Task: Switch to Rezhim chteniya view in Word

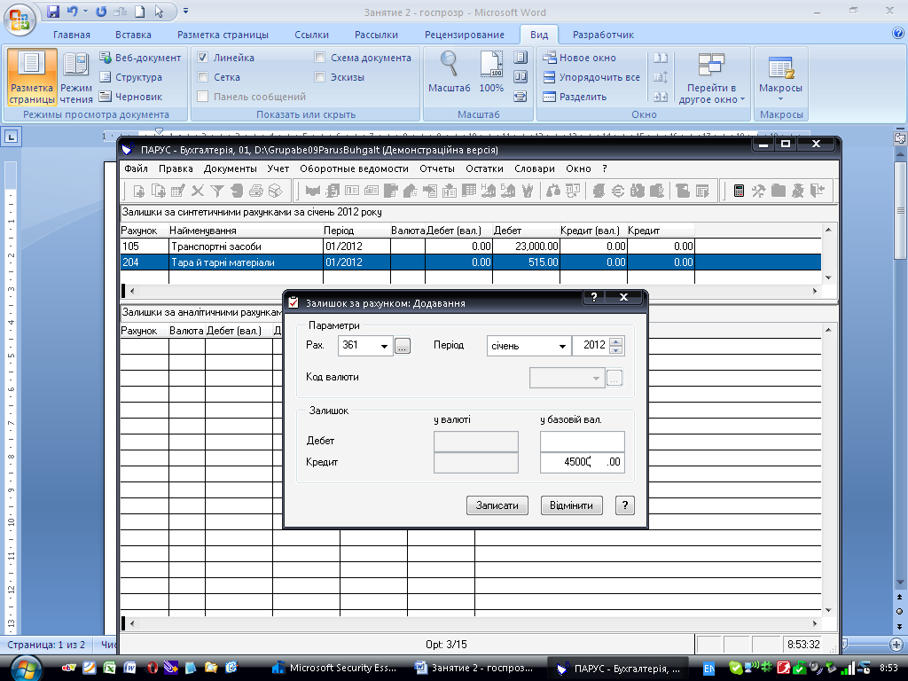Action: click(76, 77)
